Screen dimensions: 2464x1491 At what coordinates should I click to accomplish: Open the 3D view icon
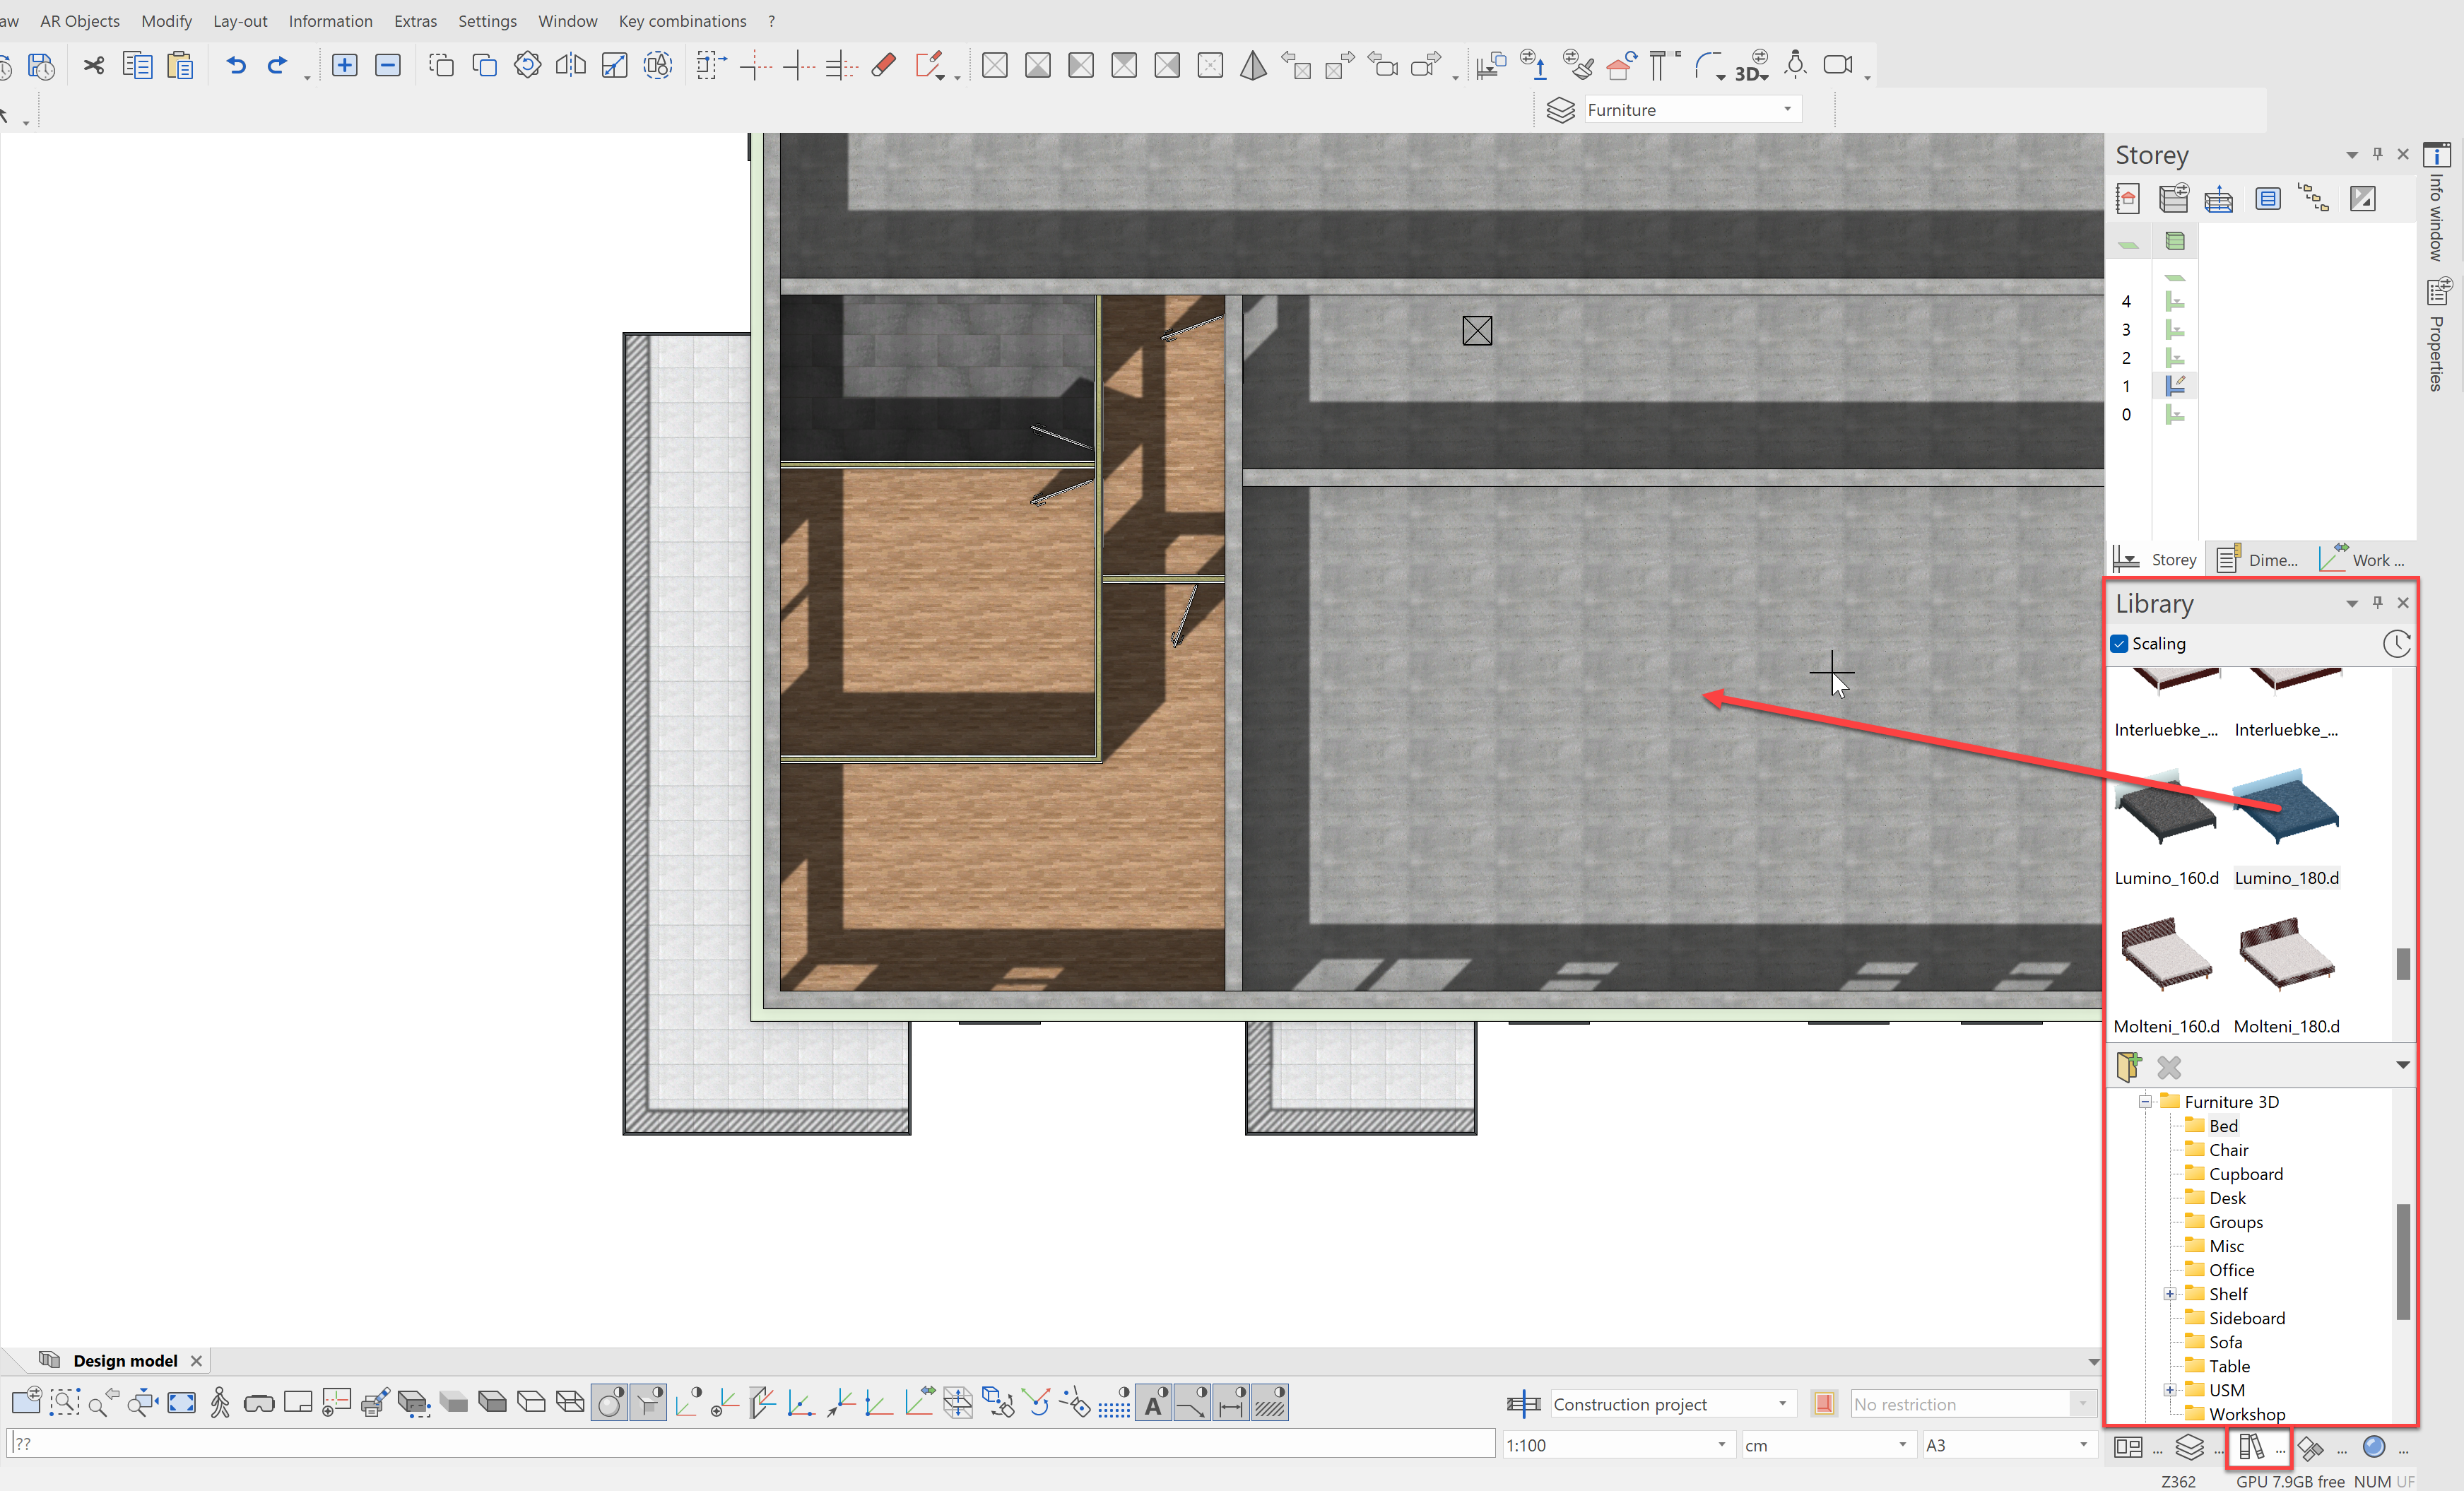pyautogui.click(x=1752, y=66)
